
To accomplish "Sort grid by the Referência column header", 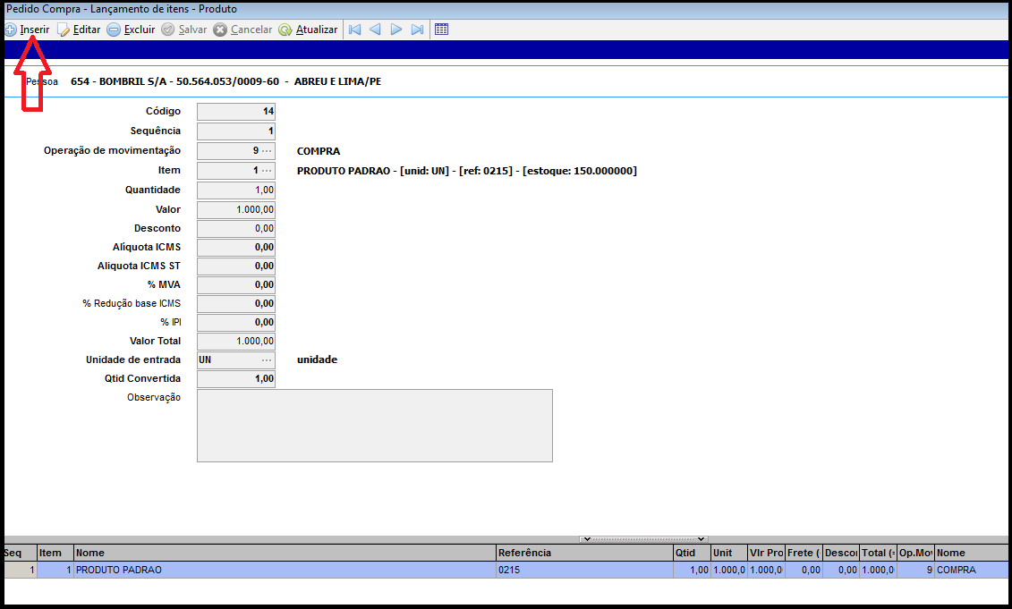I will (583, 553).
